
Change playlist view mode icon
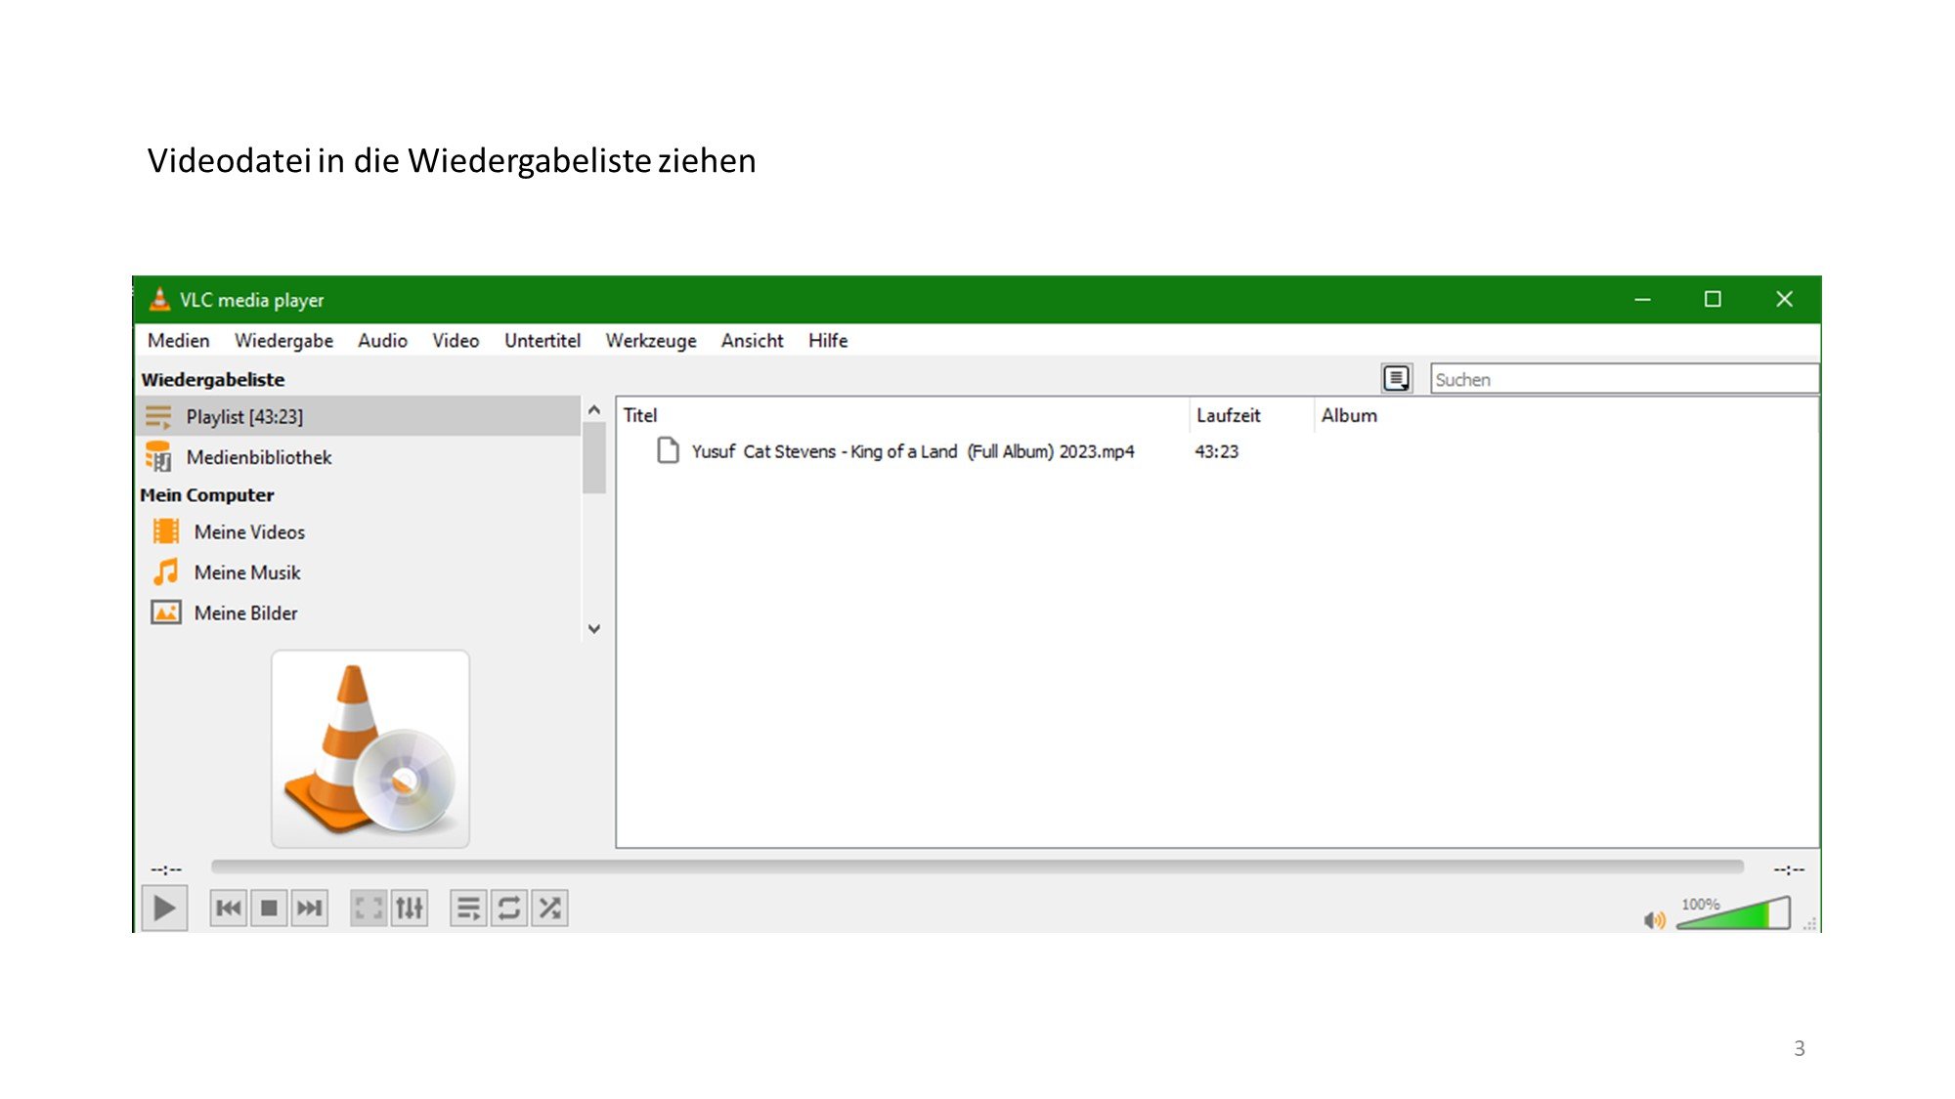pos(1397,378)
